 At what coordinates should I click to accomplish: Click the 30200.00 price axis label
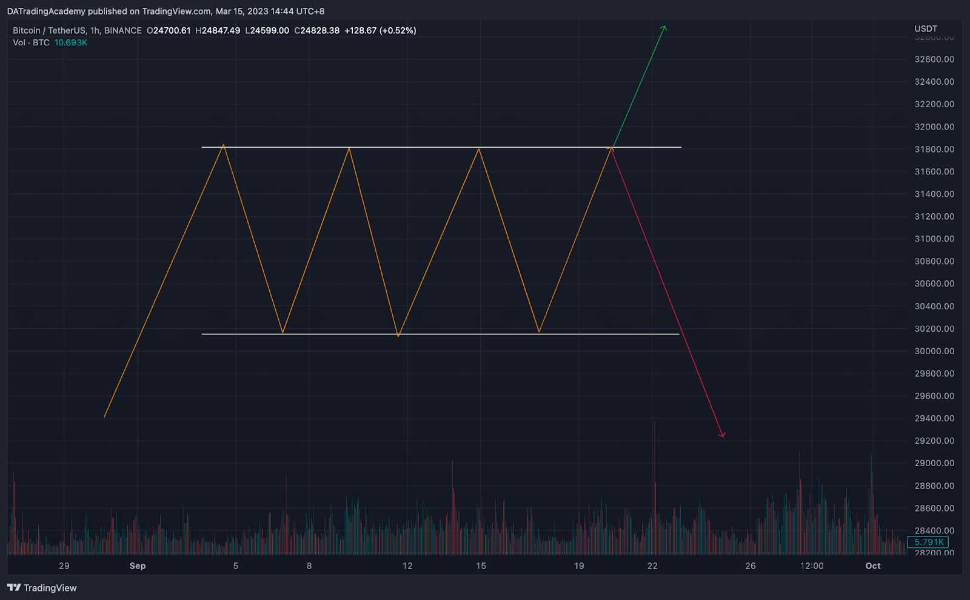[934, 329]
